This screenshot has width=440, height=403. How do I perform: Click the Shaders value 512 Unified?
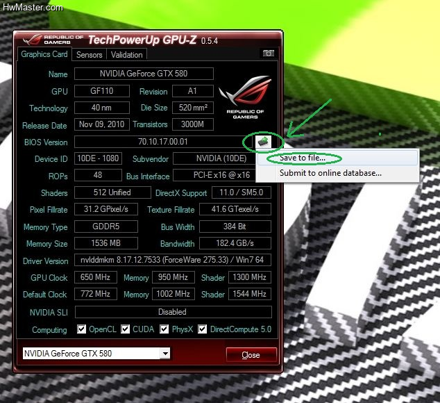point(112,192)
